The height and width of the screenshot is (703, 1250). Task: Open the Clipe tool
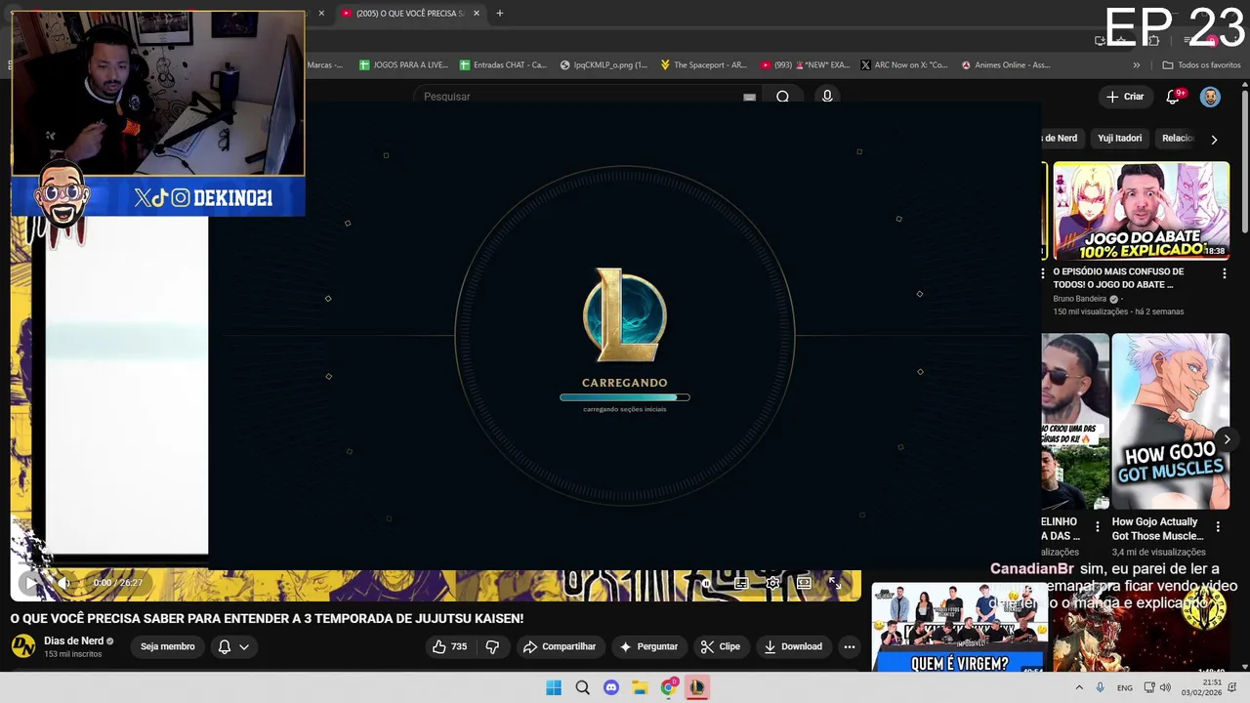(x=720, y=646)
